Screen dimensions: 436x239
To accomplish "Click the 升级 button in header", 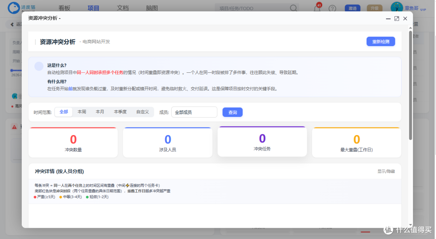I will point(375,8).
